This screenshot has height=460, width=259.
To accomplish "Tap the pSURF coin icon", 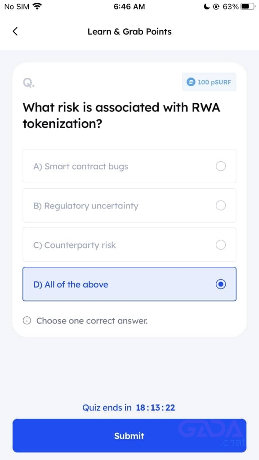I will point(191,82).
